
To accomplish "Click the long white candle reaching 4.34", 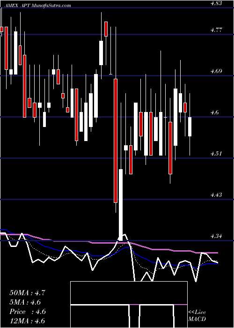I will pyautogui.click(x=121, y=205).
